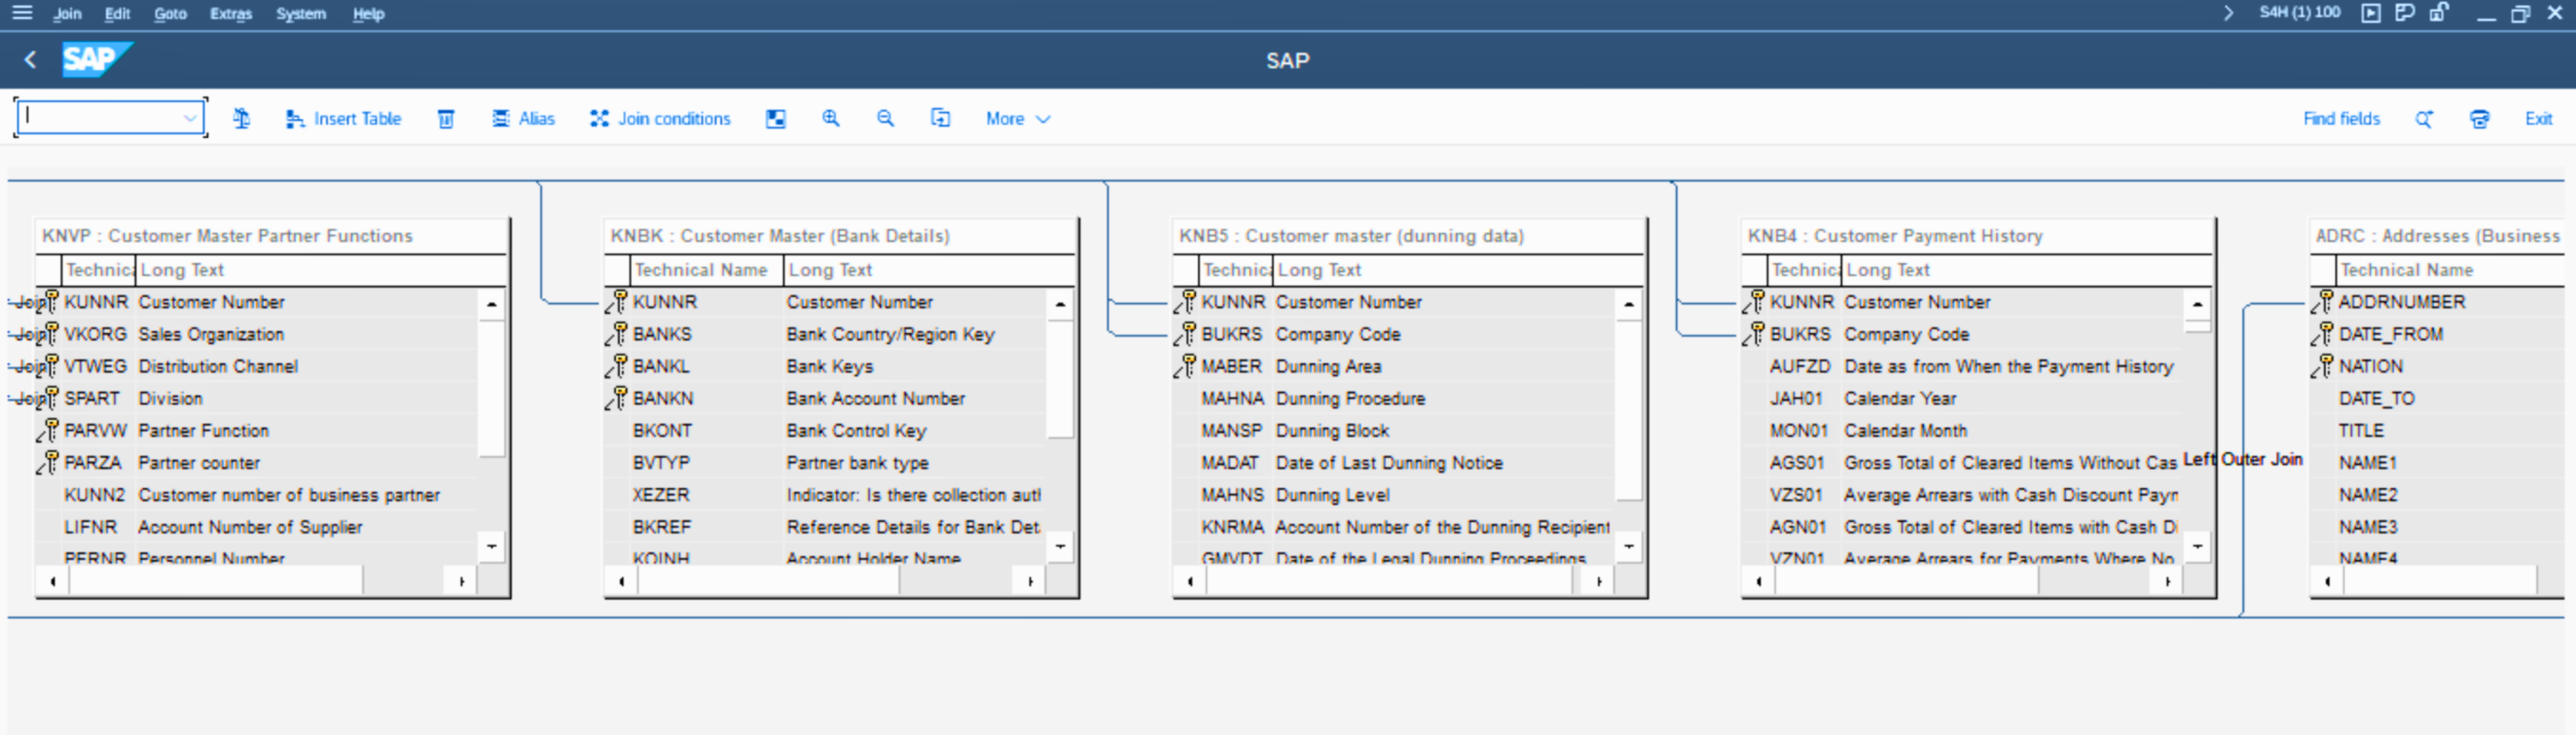Open the command field dropdown arrow
Viewport: 2576px width, 735px height.
pos(190,118)
